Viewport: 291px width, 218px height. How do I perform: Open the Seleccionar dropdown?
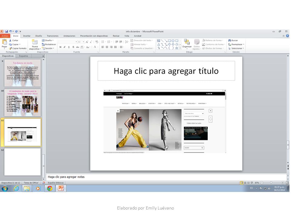[236, 48]
